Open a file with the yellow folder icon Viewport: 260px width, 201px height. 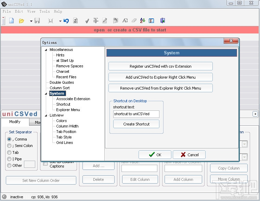pyautogui.click(x=22, y=21)
